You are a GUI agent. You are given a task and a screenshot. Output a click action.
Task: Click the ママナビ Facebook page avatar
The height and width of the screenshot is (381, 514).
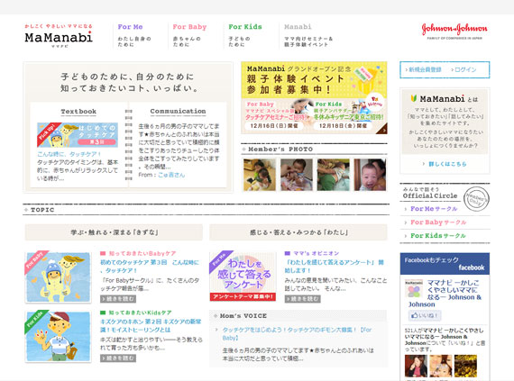coord(414,289)
